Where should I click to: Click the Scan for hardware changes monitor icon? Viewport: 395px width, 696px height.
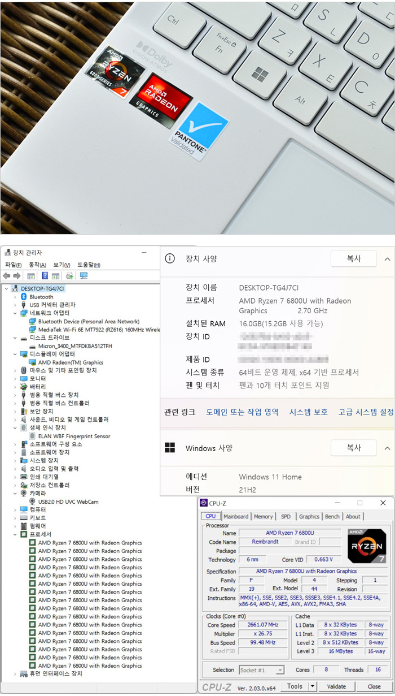point(84,276)
